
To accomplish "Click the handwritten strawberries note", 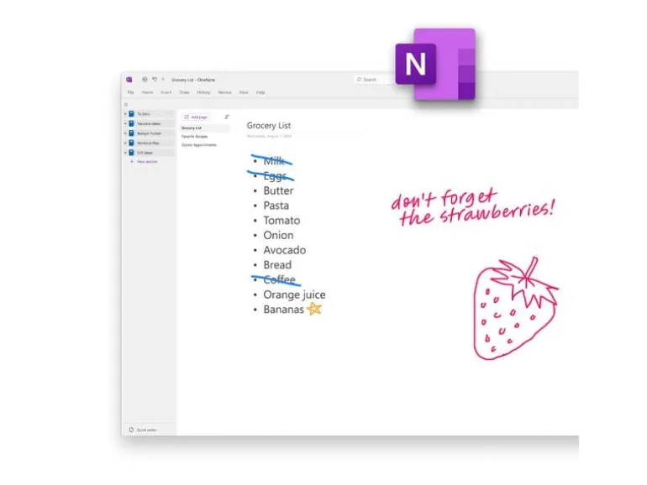I will 473,208.
